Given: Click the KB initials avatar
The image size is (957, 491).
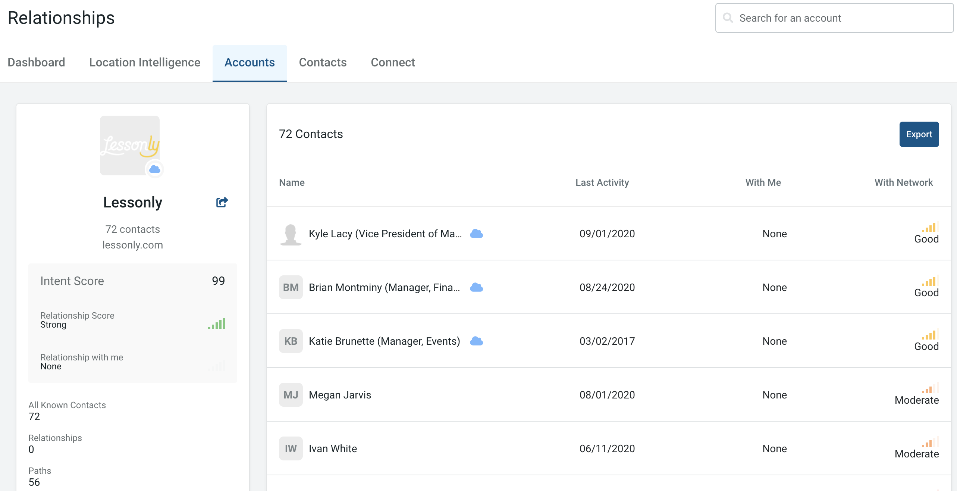Looking at the screenshot, I should [291, 341].
